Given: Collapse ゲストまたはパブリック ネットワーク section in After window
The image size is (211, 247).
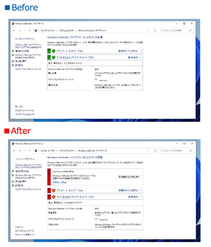Looking at the screenshot, I should point(141,197).
